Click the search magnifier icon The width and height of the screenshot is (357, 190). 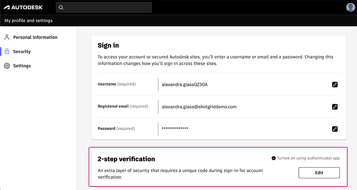(61, 7)
